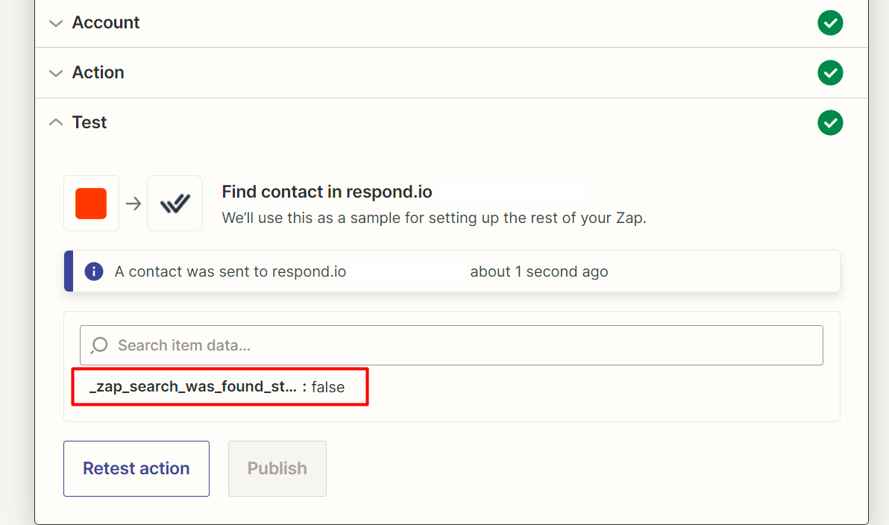
Task: Expand the Account section chevron
Action: pos(55,23)
